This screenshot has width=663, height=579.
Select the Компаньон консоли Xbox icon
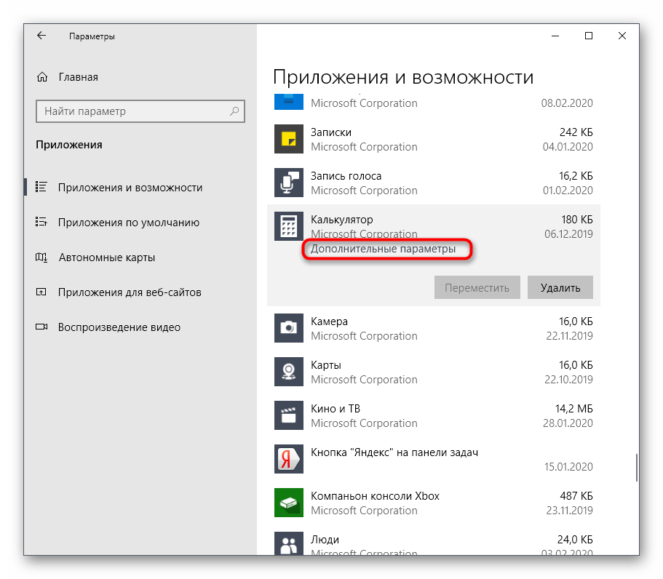point(288,503)
